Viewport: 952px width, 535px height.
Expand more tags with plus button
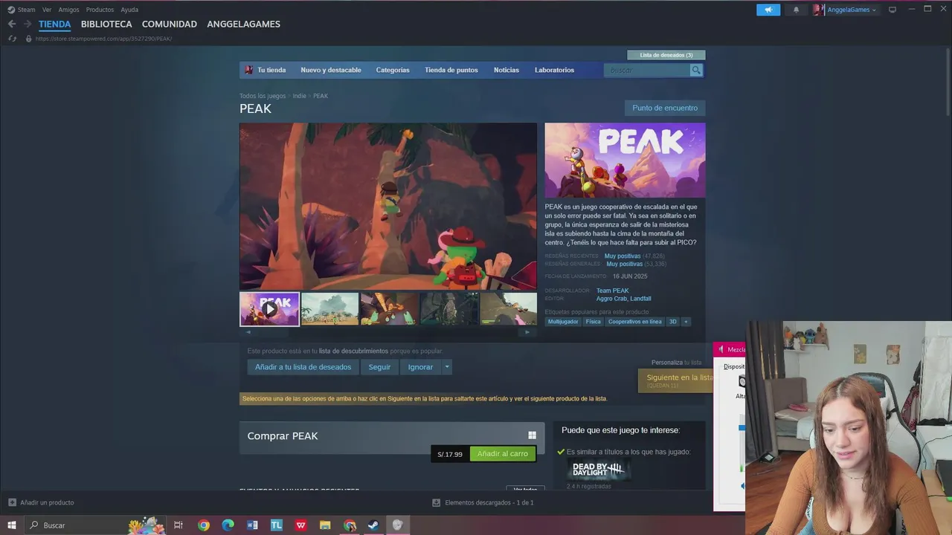(x=686, y=322)
